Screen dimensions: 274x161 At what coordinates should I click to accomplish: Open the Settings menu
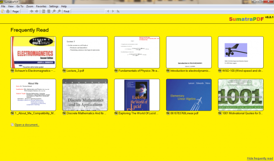54,6
